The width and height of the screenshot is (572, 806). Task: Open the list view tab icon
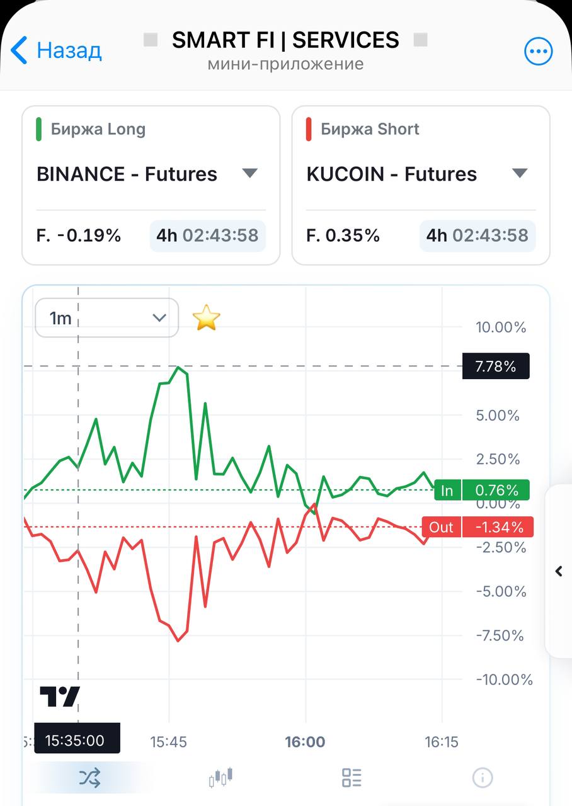click(x=352, y=778)
